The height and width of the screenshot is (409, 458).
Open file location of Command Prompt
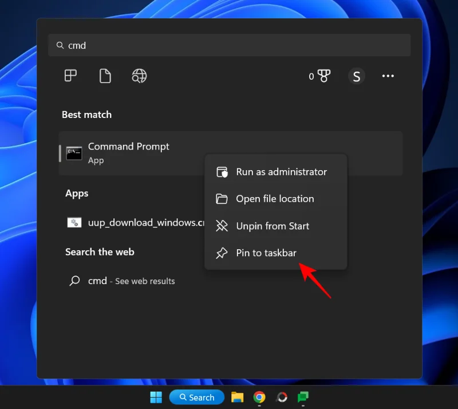275,199
